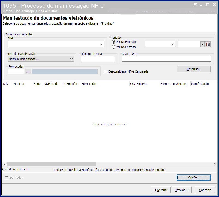The image size is (219, 197).
Task: Maximize the 1095 window
Action: (x=208, y=5)
